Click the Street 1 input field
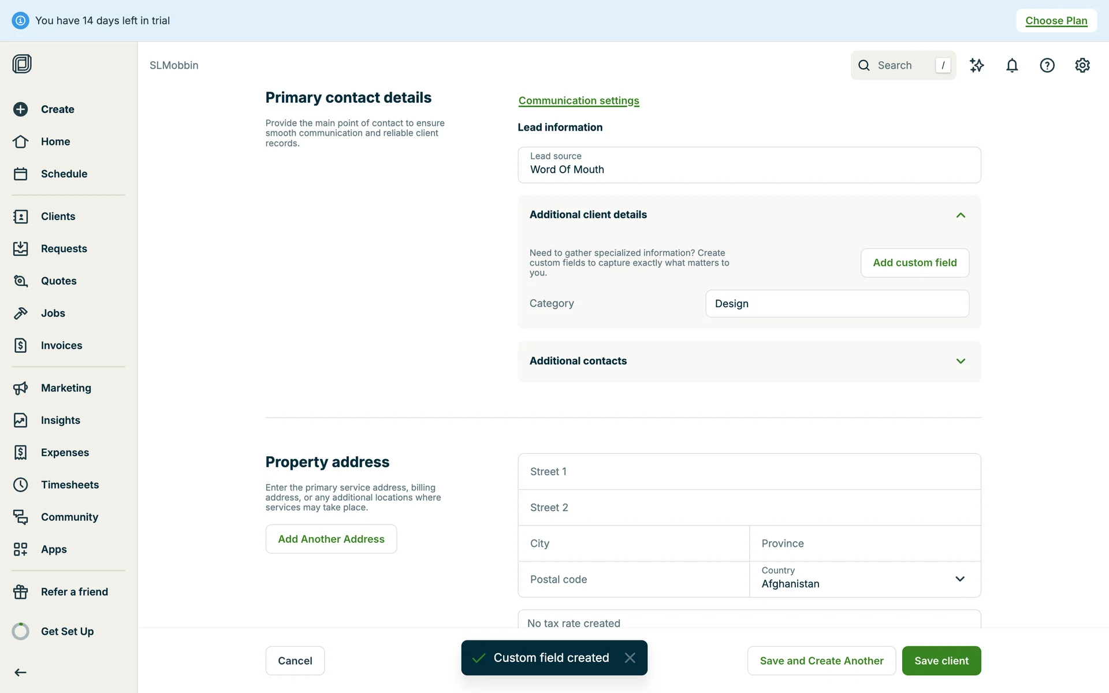 tap(749, 471)
